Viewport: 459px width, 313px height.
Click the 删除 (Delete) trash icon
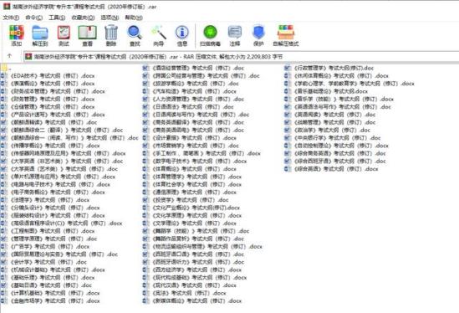(x=111, y=36)
